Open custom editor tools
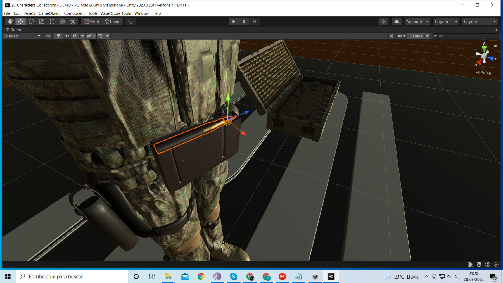The height and width of the screenshot is (283, 503). (73, 22)
